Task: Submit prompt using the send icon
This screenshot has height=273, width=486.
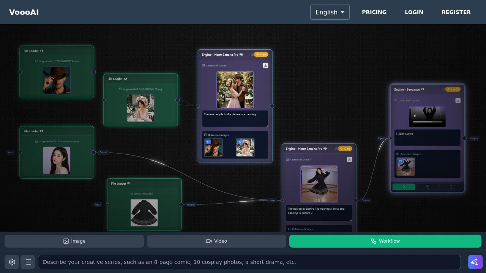Action: click(x=475, y=262)
